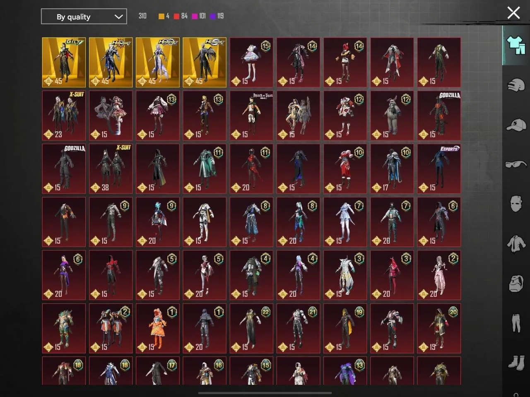Close the wardrobe screen
Image resolution: width=530 pixels, height=397 pixels.
tap(513, 13)
